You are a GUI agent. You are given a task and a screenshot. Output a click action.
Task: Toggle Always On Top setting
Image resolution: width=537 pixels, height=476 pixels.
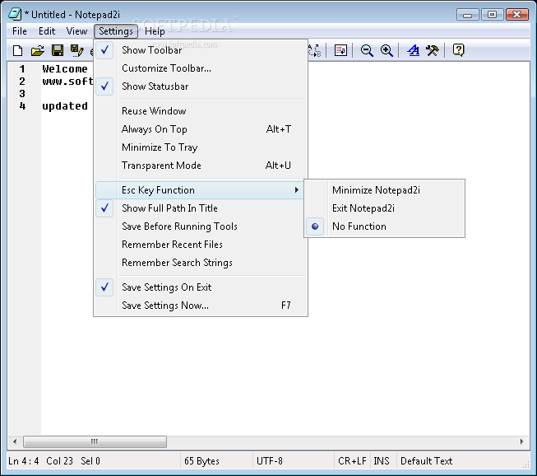click(201, 129)
